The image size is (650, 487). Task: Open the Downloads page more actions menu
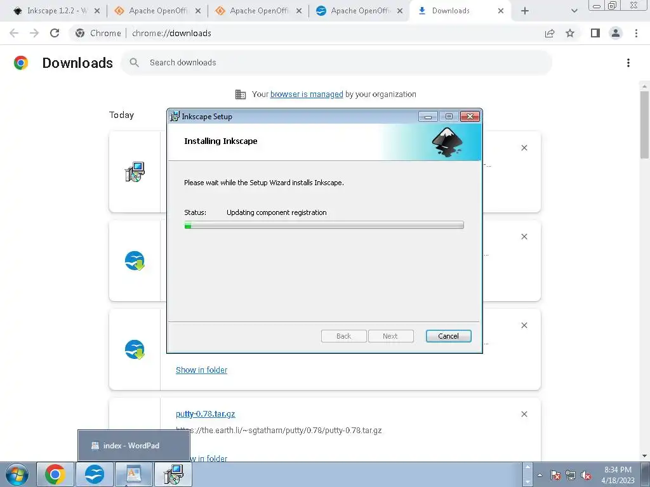pos(628,63)
